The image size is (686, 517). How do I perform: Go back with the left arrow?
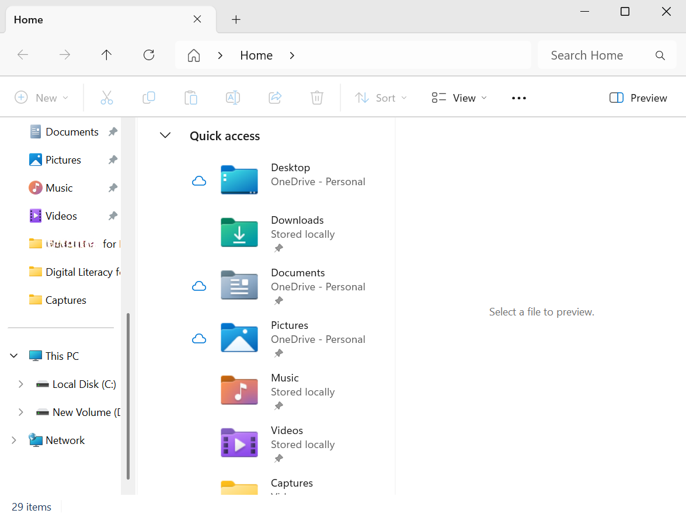pos(23,55)
